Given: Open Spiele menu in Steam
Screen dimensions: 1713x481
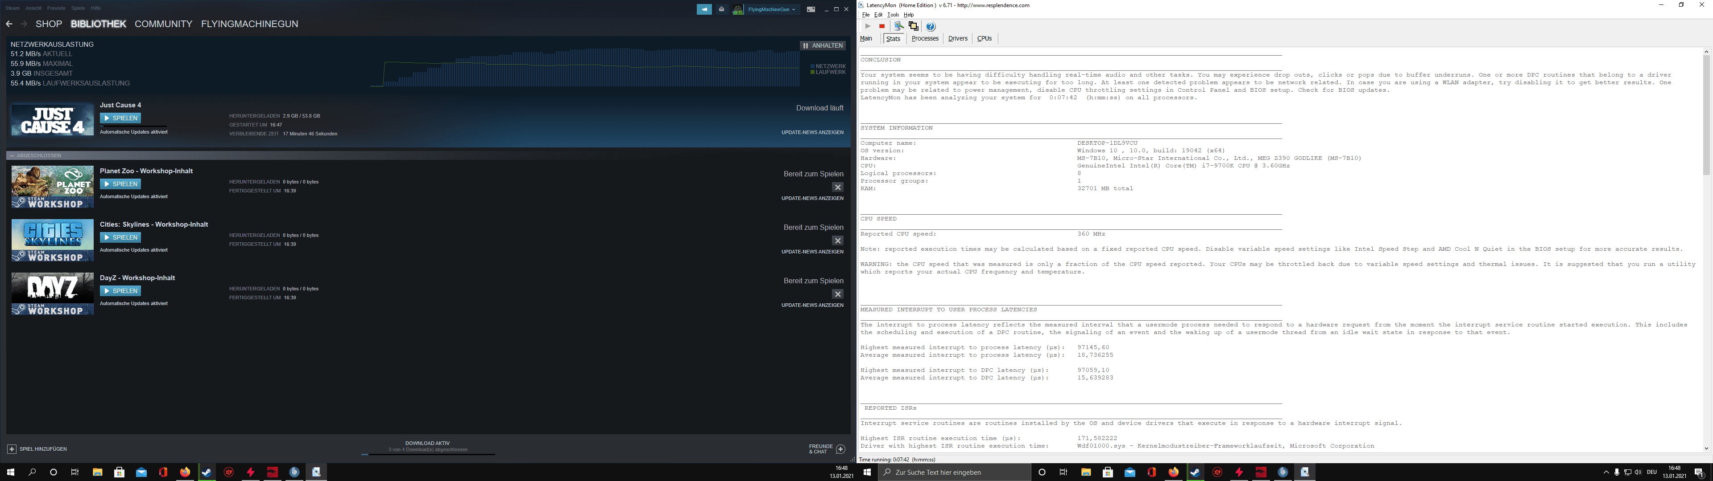Looking at the screenshot, I should [78, 8].
